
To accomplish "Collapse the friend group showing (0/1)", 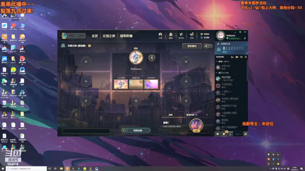I will (217, 62).
